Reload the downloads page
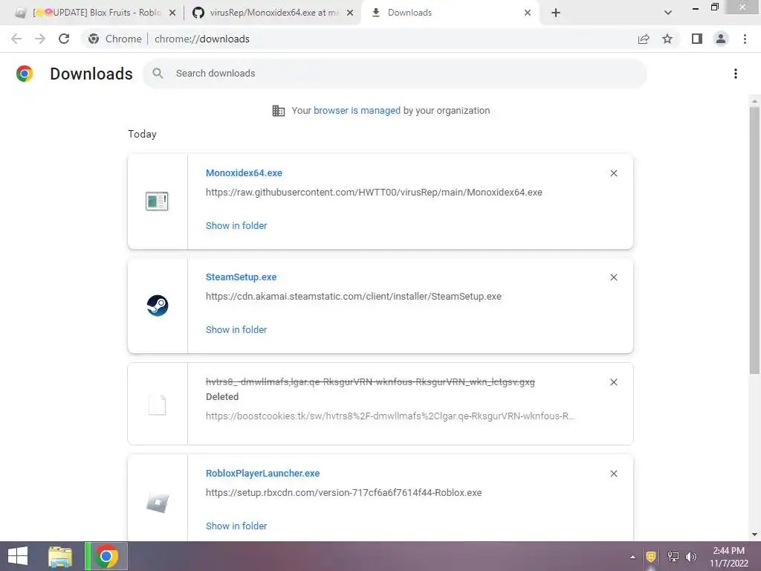 pyautogui.click(x=64, y=39)
